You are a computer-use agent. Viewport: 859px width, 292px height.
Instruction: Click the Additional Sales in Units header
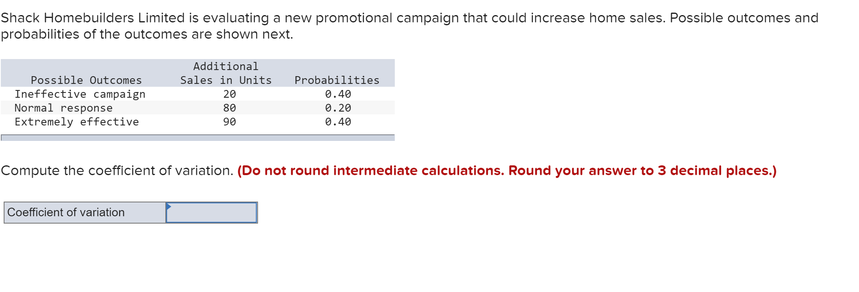(226, 73)
